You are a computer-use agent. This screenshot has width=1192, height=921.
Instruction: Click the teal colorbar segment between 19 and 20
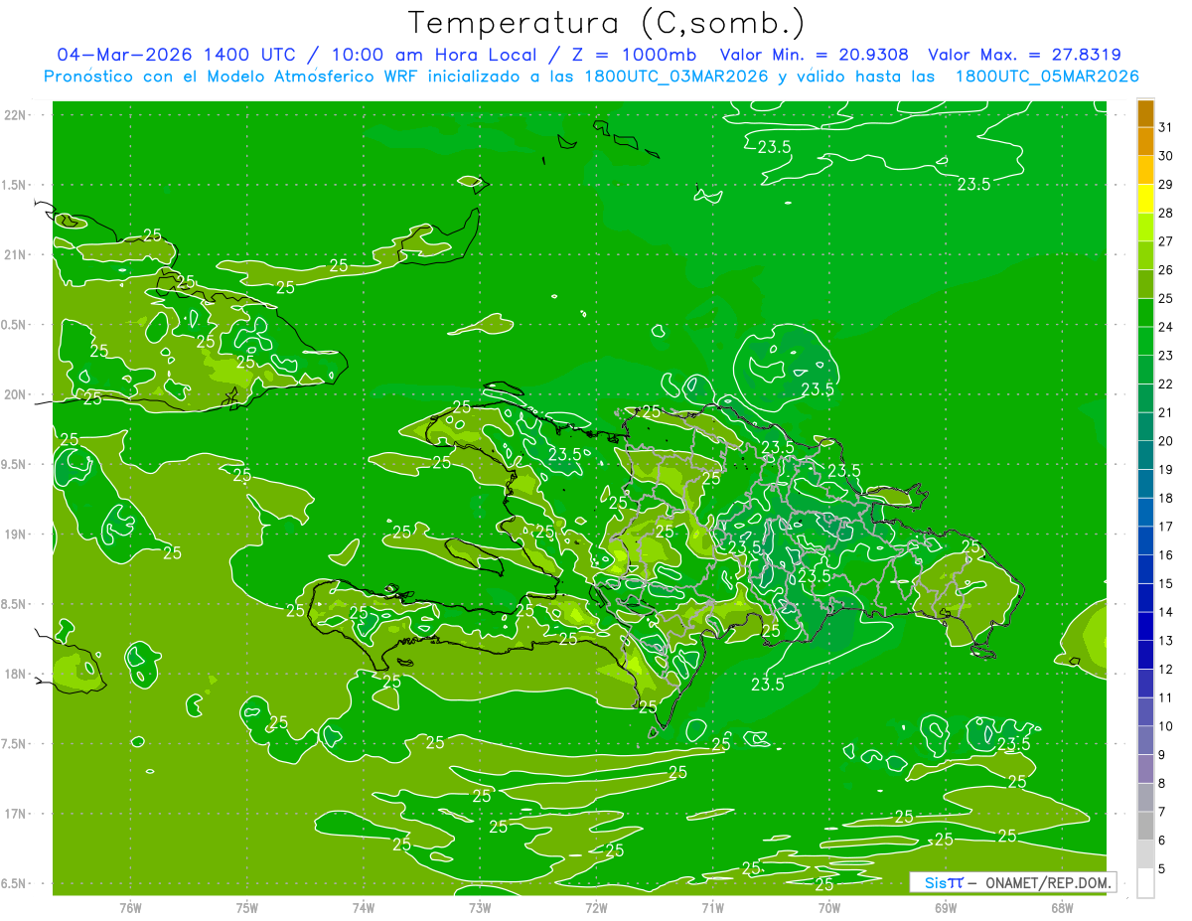(1145, 455)
